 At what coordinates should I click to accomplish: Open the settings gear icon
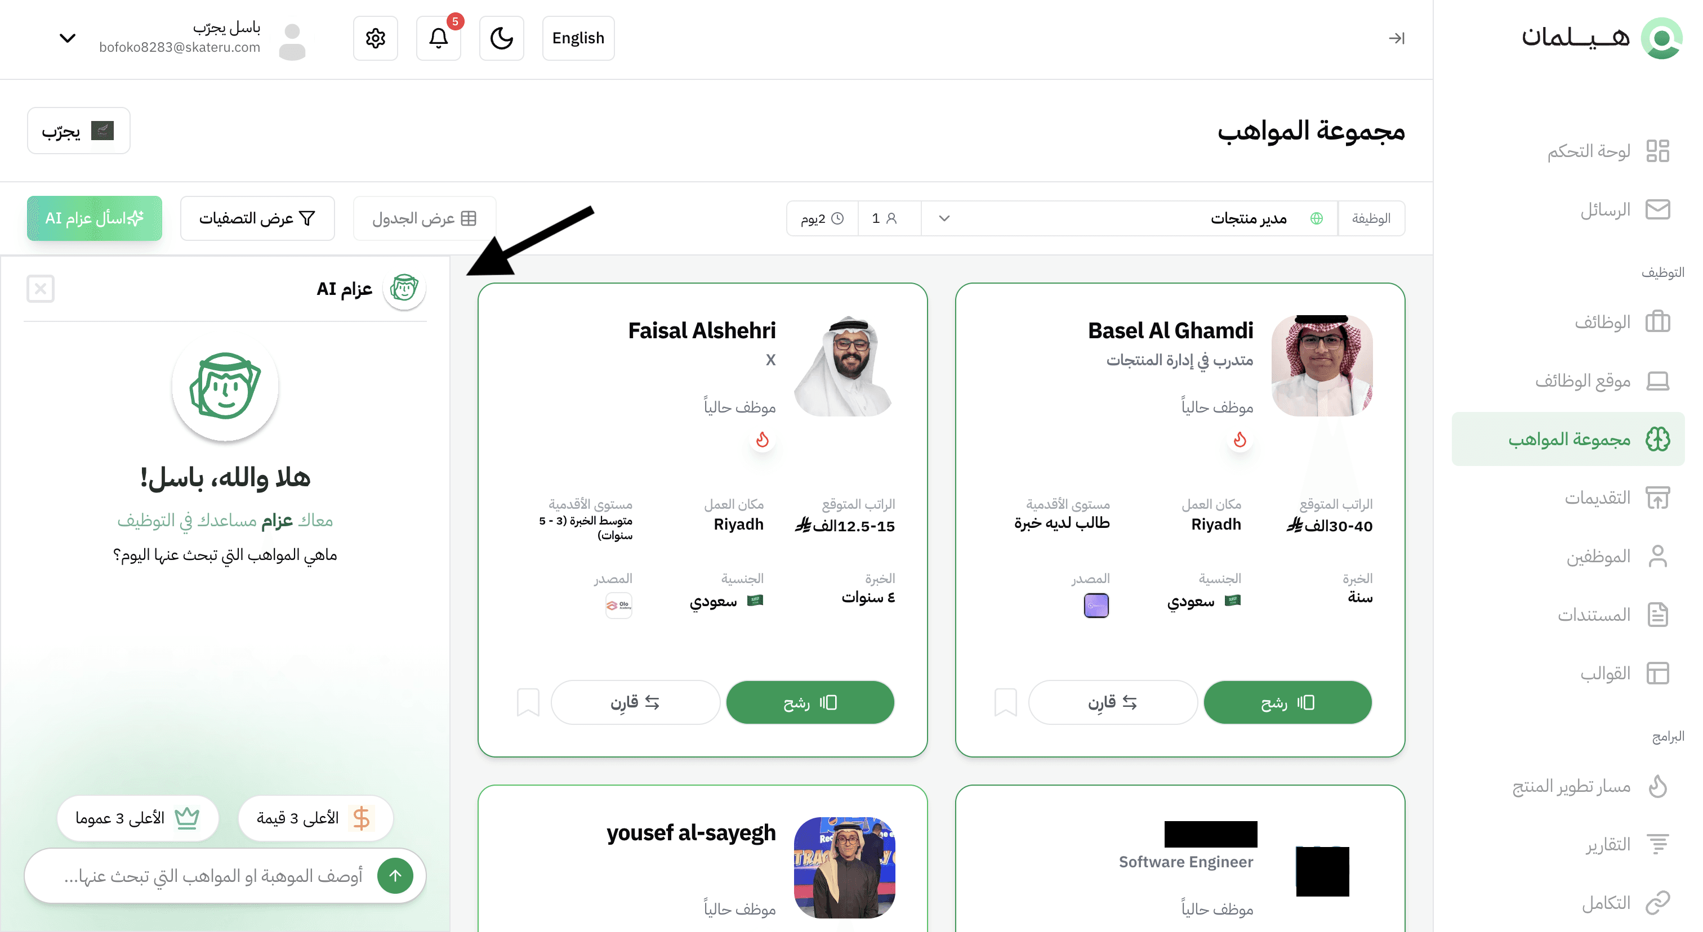tap(376, 38)
